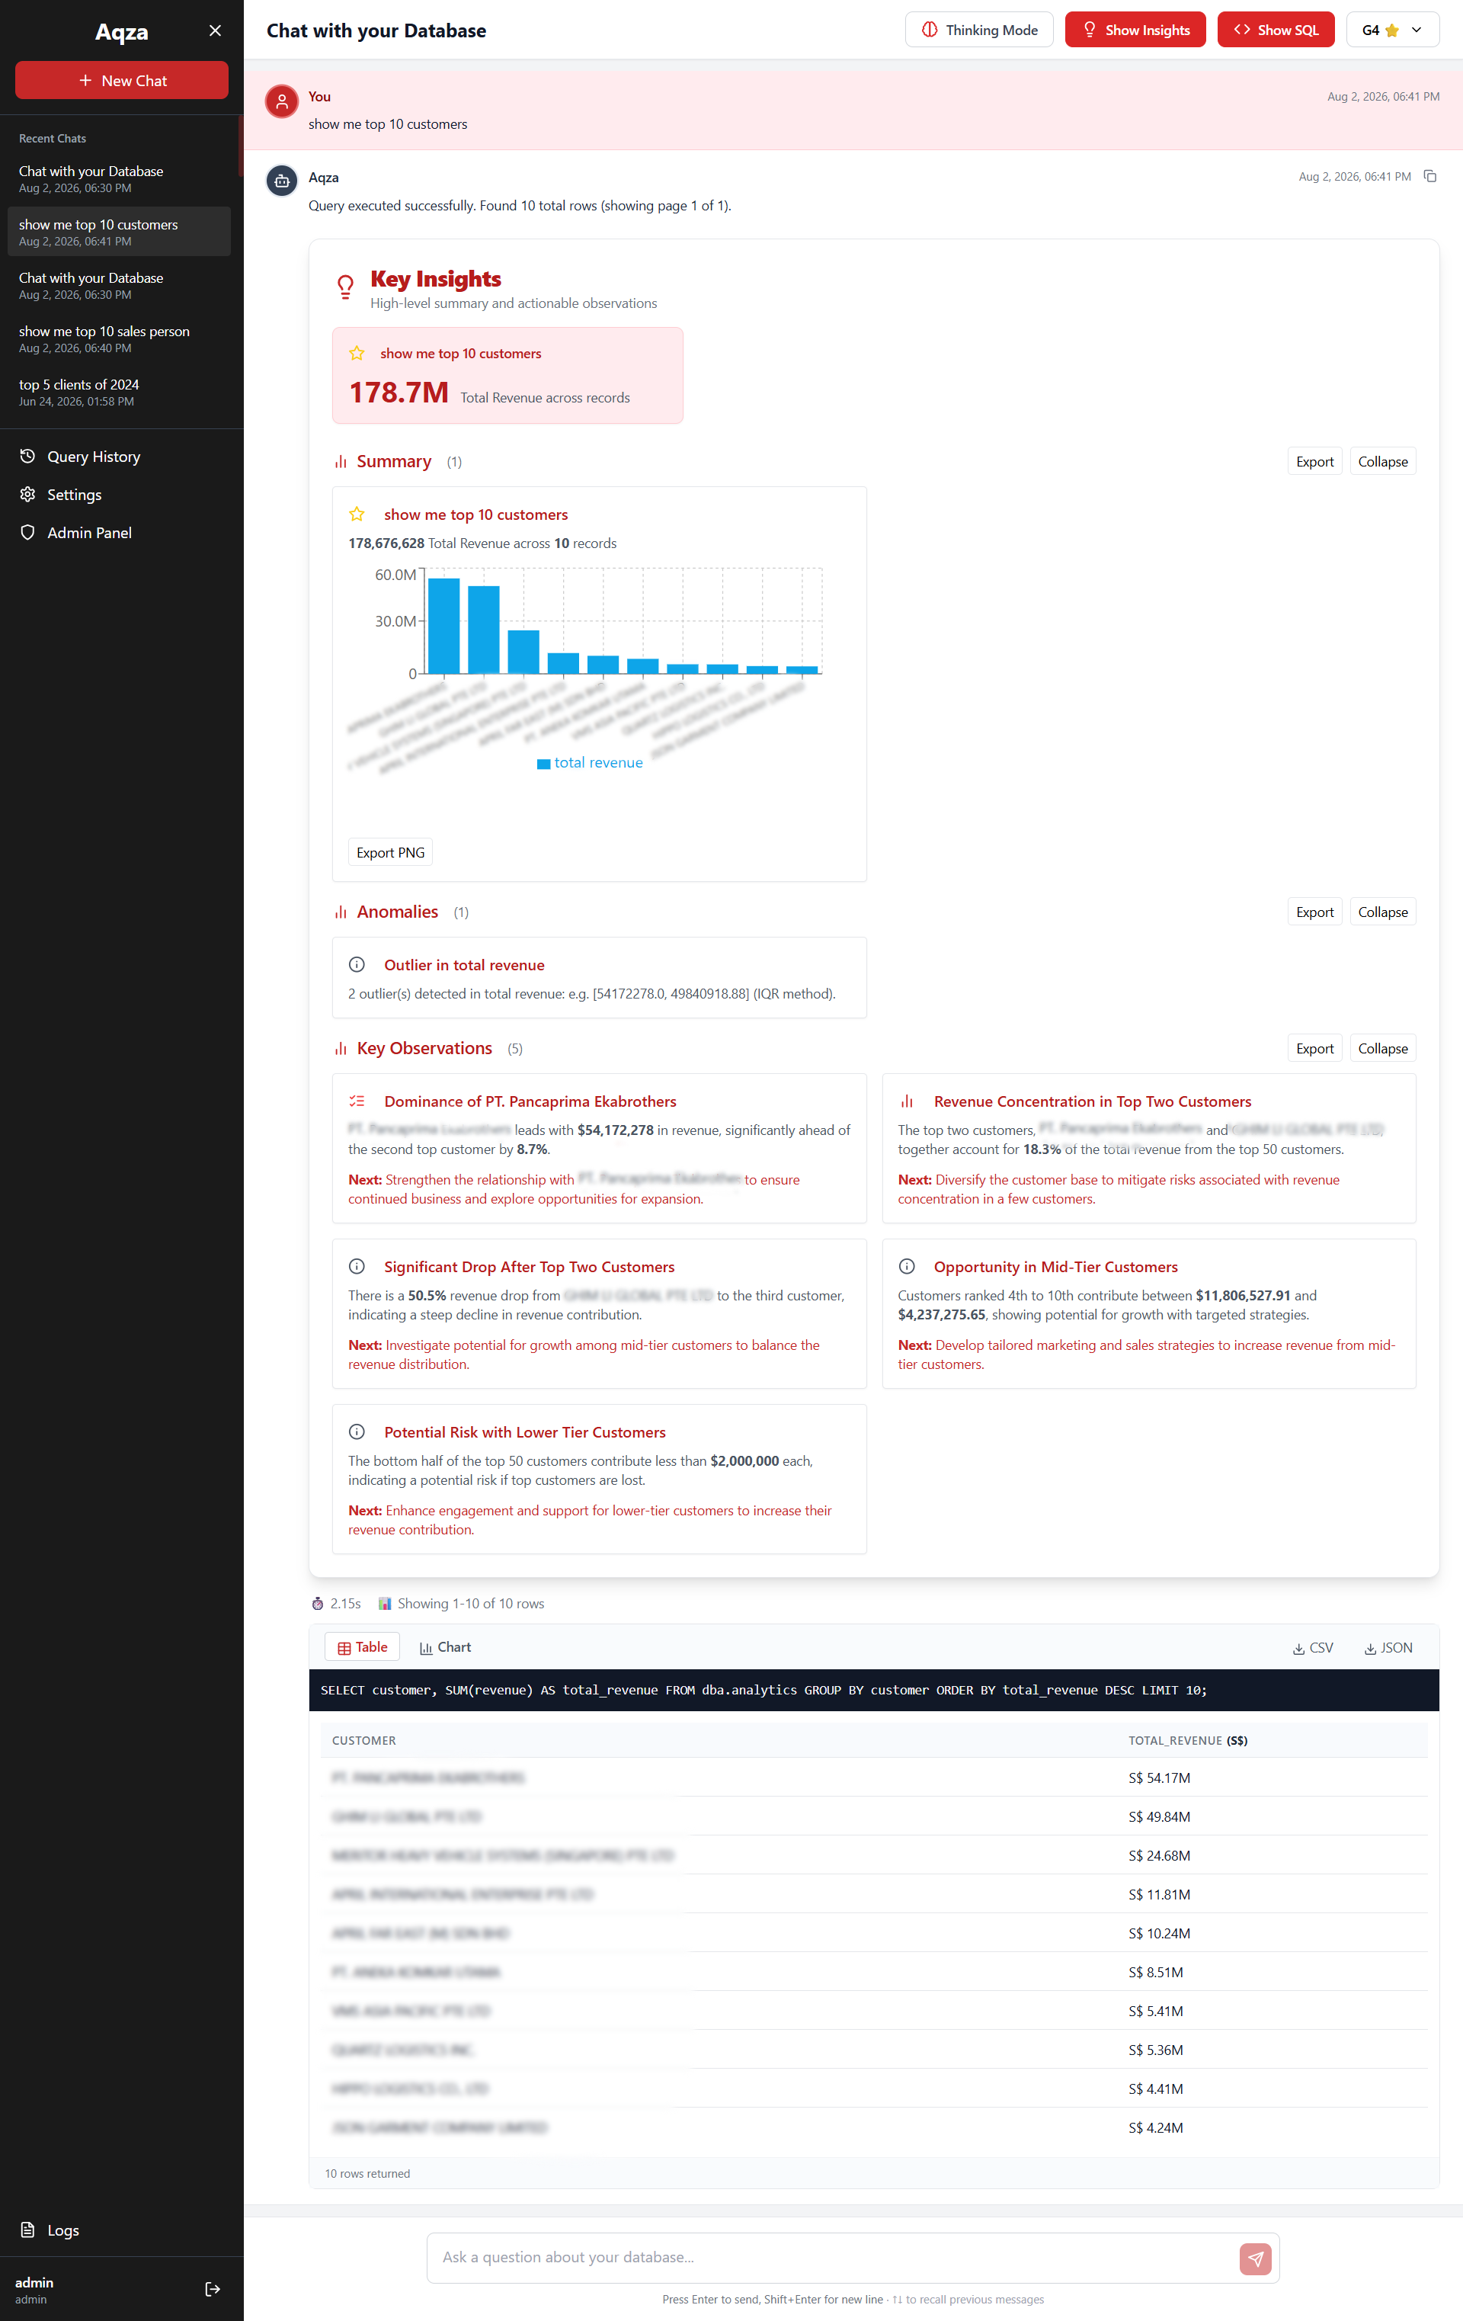Copy the Aqza response with the copy icon

point(1430,176)
